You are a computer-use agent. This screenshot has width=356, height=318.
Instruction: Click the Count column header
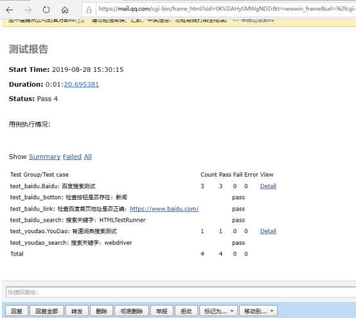tap(209, 175)
